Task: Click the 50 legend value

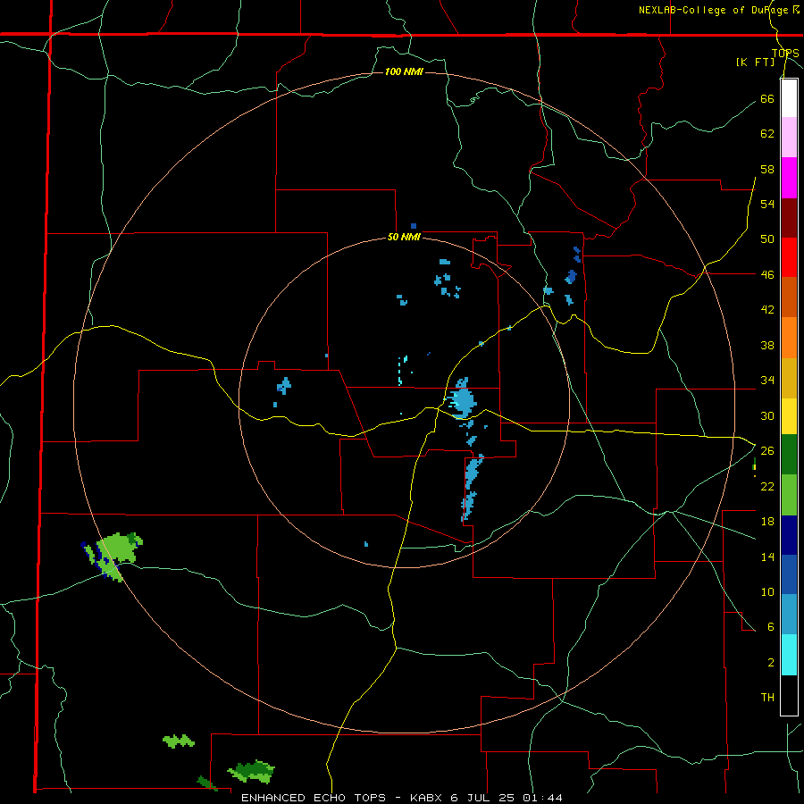Action: pos(767,239)
